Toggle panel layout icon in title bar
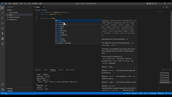The image size is (172, 97). [x=150, y=4]
